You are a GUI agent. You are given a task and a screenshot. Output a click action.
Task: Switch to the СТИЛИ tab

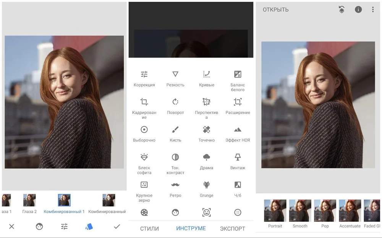(x=149, y=228)
